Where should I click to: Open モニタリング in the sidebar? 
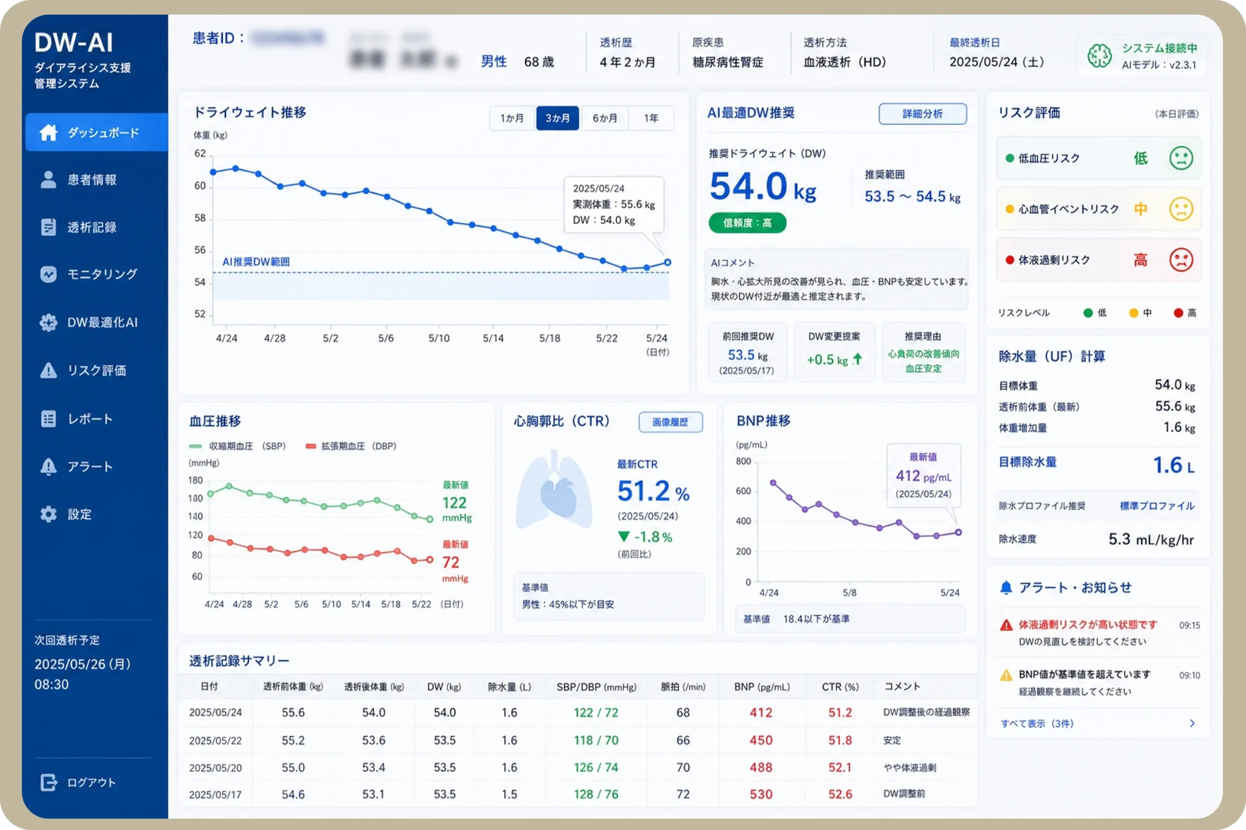pos(97,274)
